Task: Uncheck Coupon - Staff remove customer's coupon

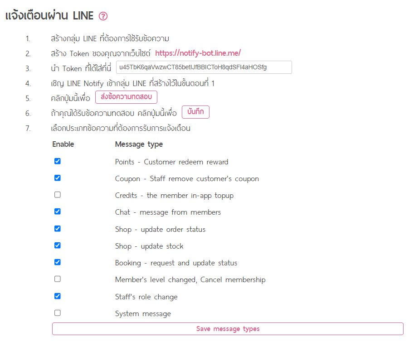Action: click(x=58, y=178)
